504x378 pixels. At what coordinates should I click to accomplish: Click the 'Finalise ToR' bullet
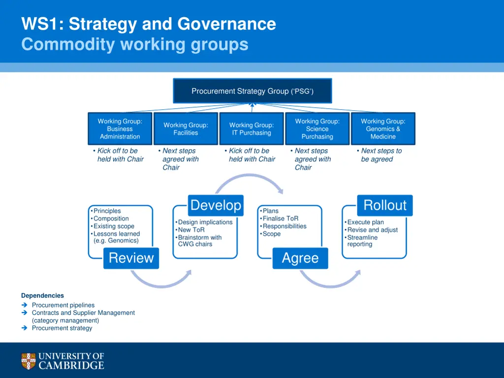(x=279, y=219)
